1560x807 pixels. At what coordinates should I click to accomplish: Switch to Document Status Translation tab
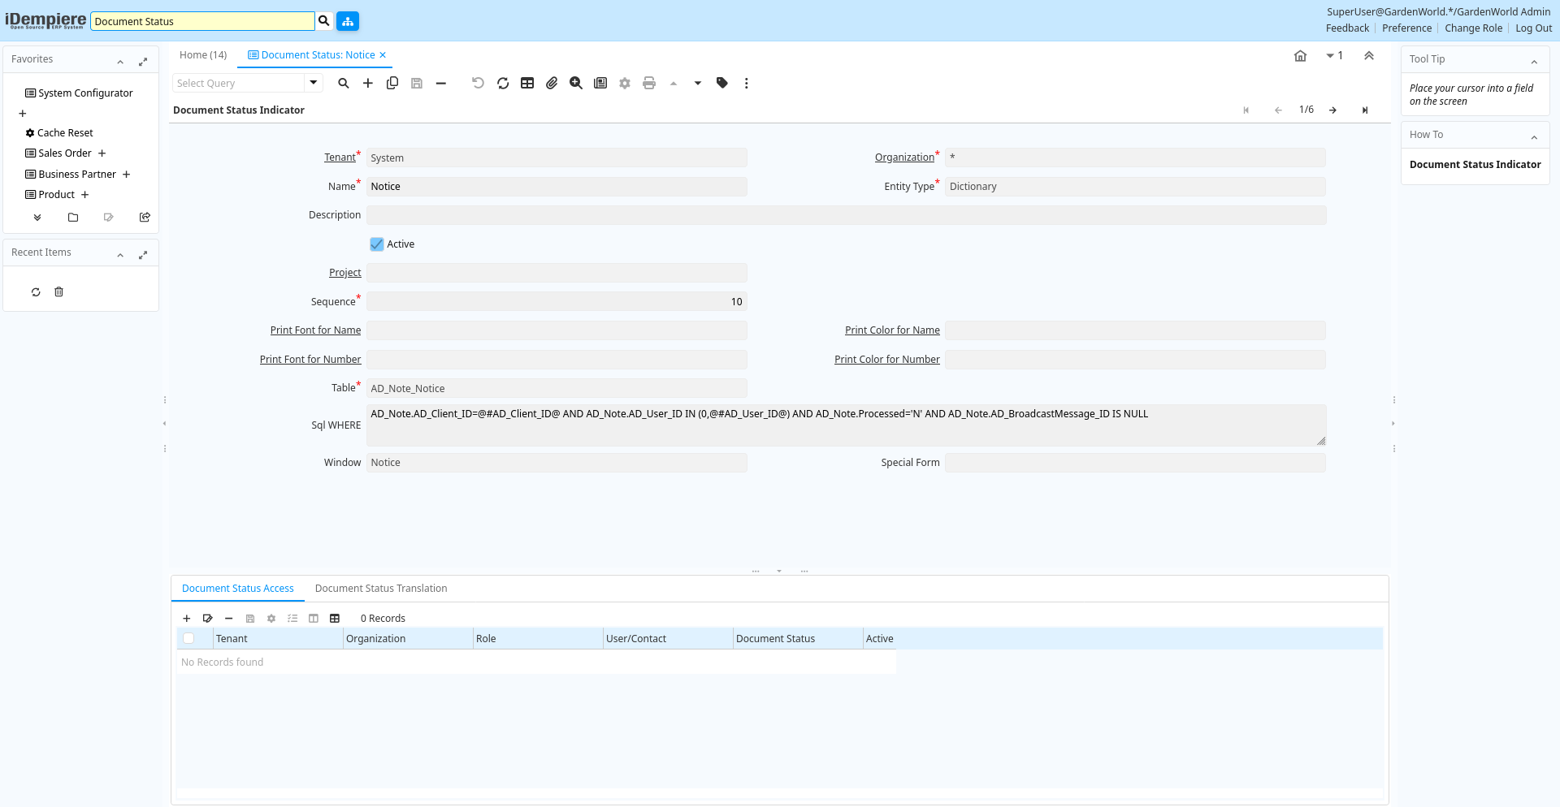click(x=381, y=589)
